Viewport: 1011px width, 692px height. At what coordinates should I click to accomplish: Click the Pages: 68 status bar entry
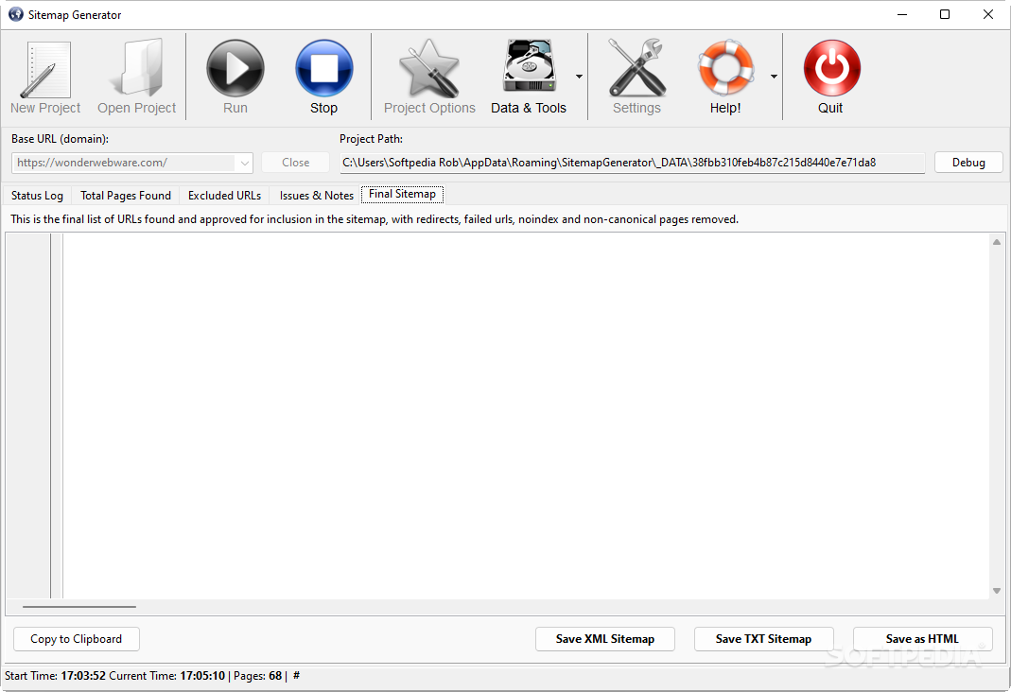(x=258, y=676)
